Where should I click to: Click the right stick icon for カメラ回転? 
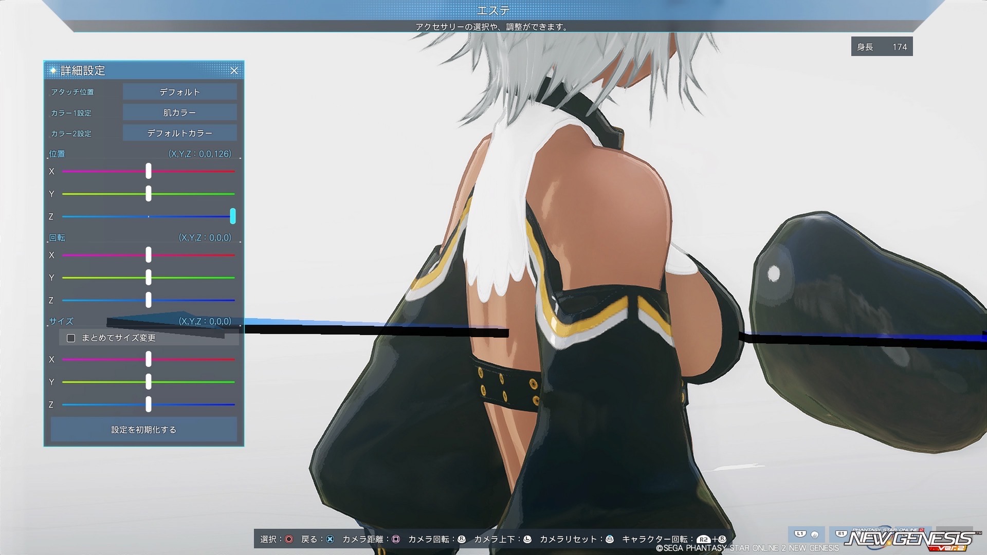point(462,539)
